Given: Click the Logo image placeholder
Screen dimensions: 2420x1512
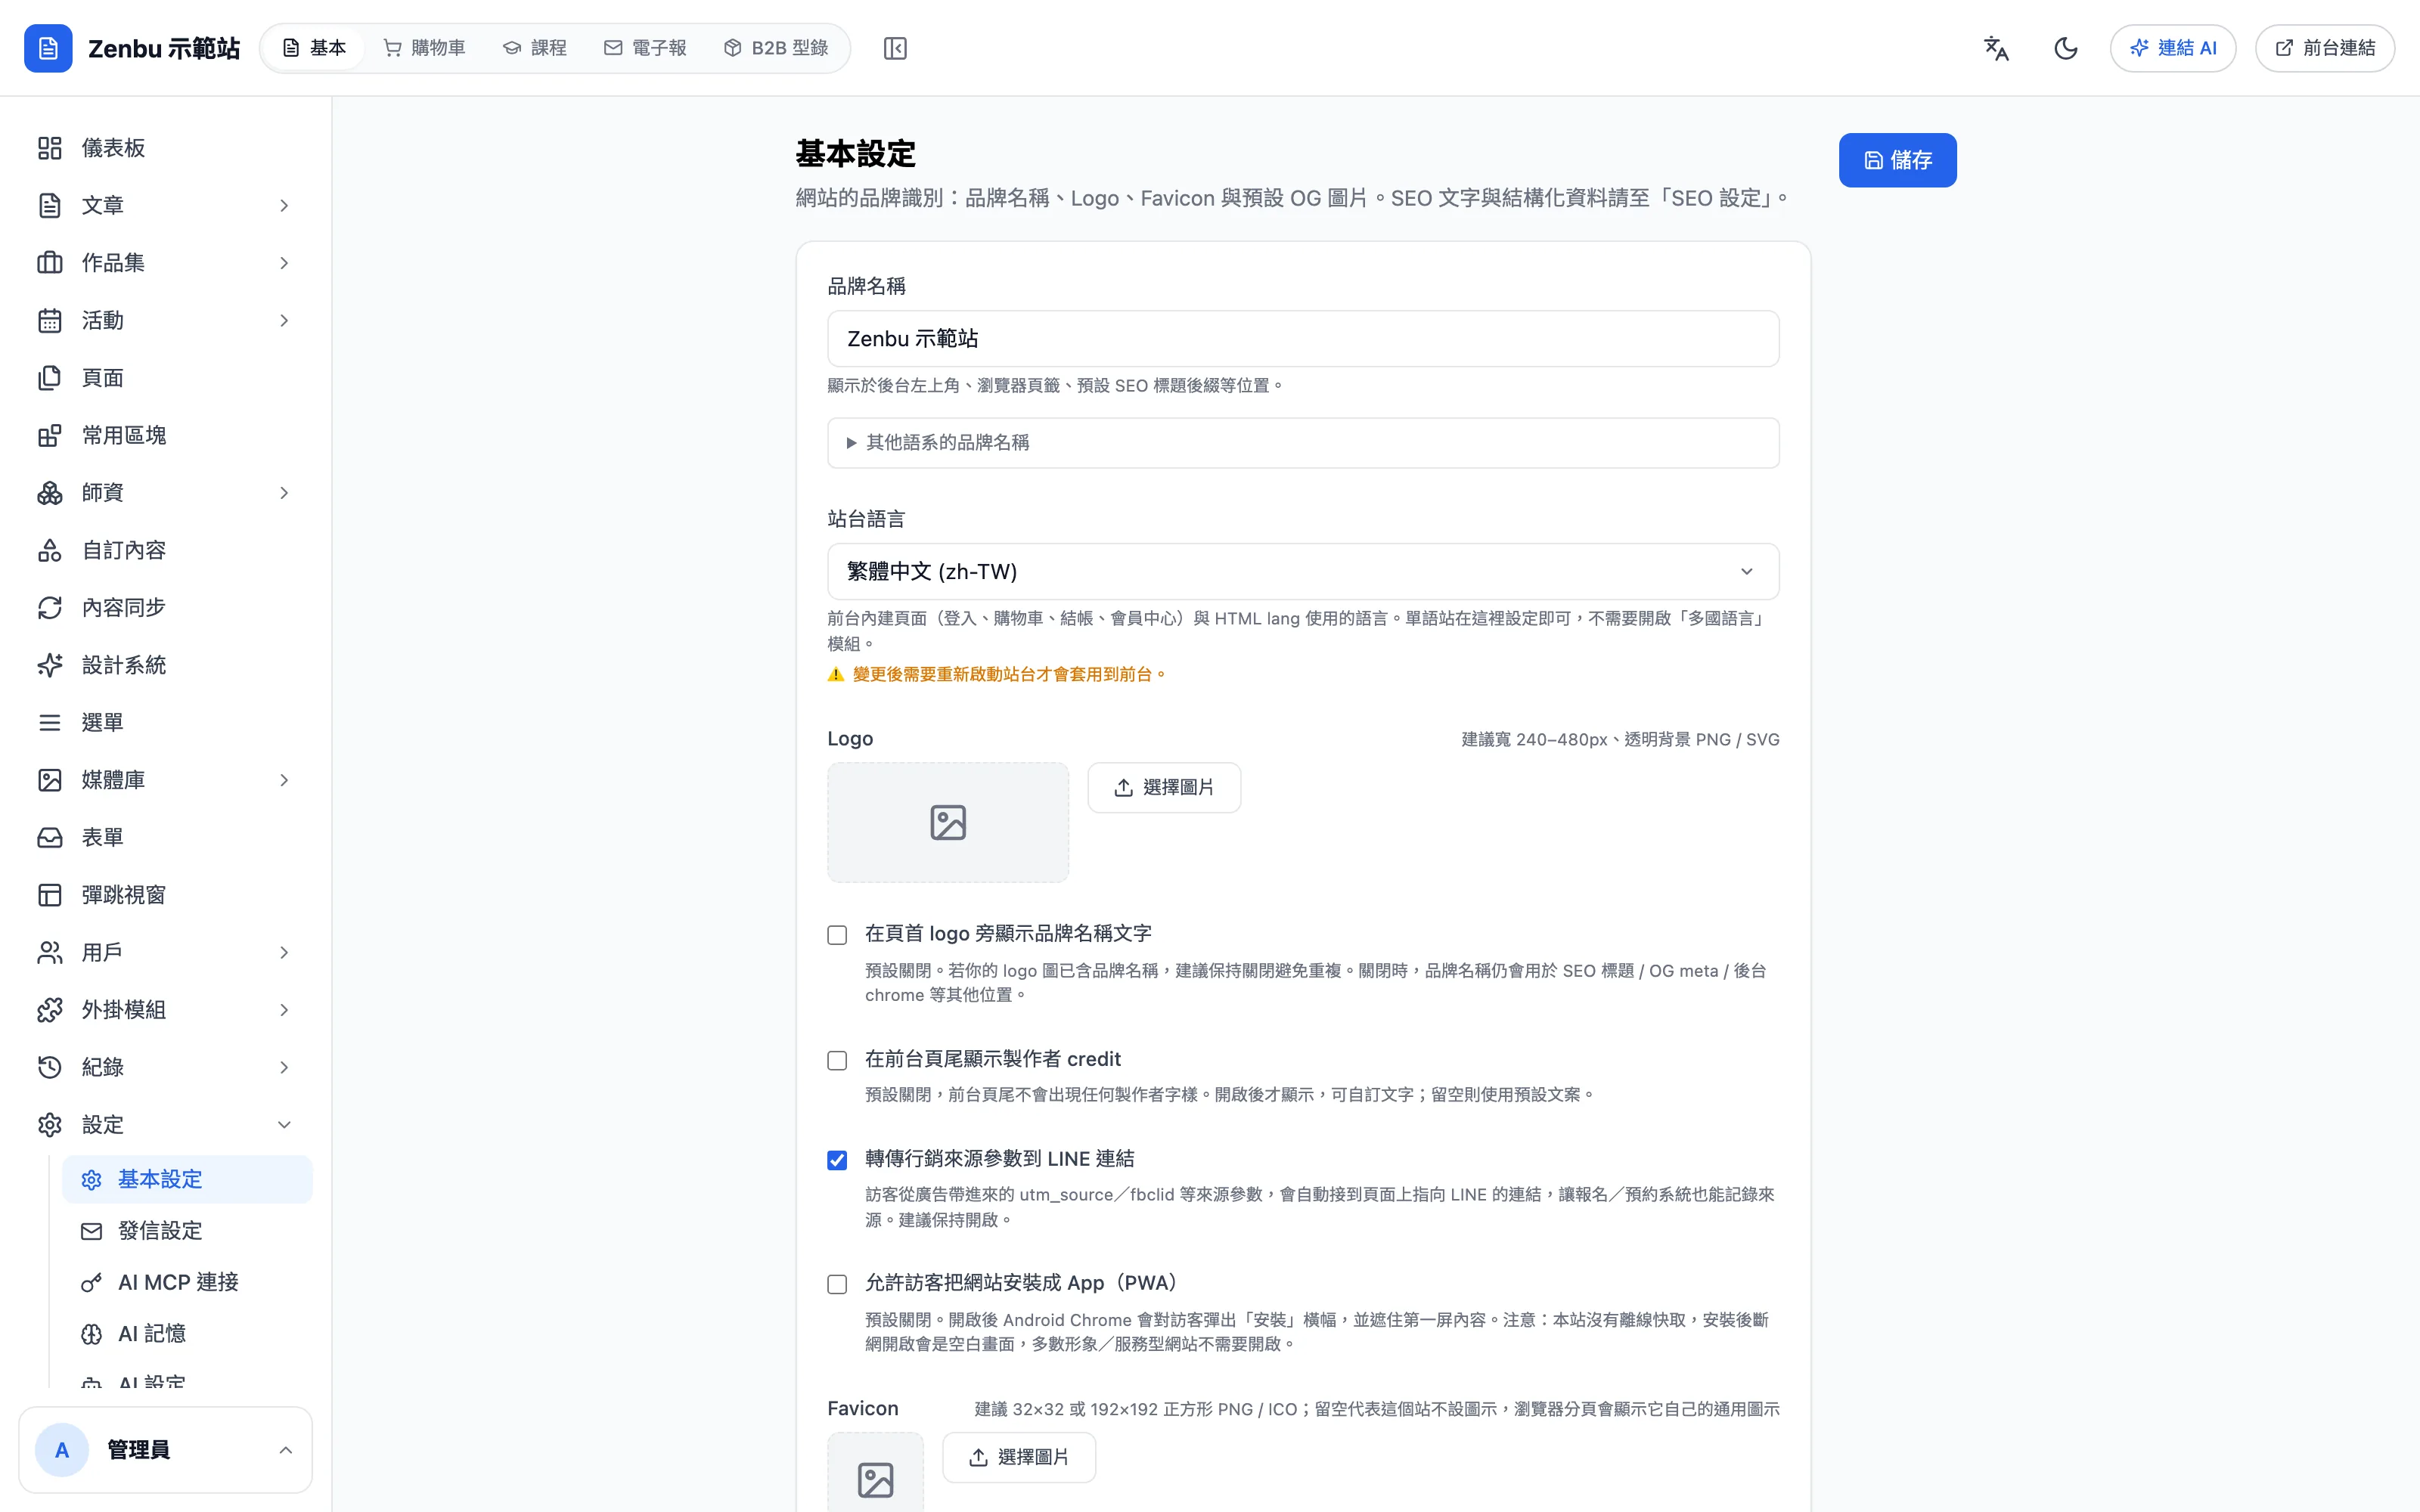Looking at the screenshot, I should coord(948,822).
